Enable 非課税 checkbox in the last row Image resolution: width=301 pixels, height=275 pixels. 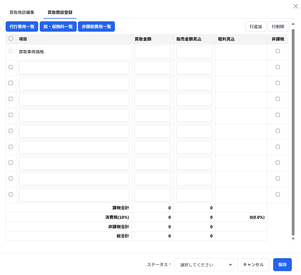(x=278, y=194)
